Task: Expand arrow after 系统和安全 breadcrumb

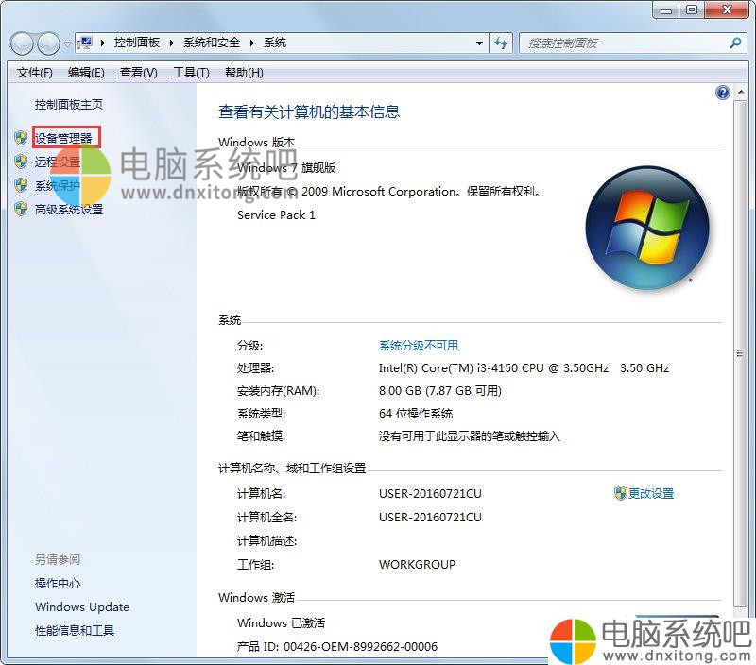Action: pos(251,43)
